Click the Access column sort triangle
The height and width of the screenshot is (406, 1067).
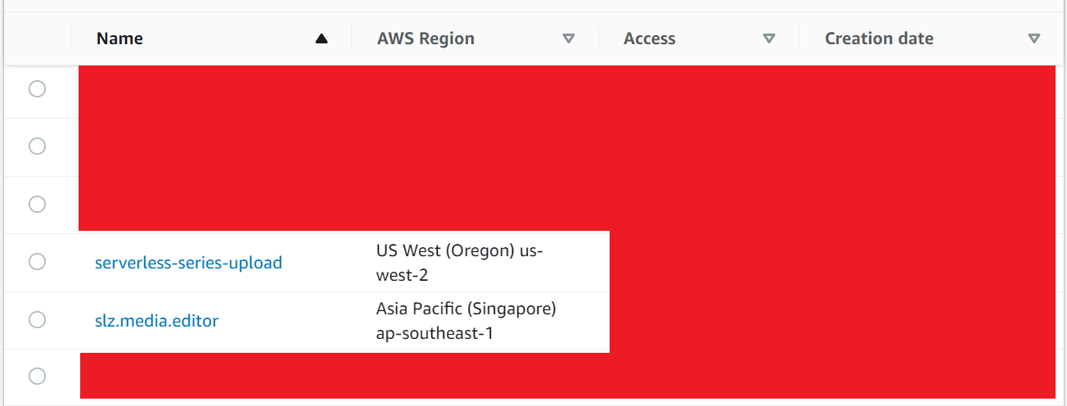[768, 38]
